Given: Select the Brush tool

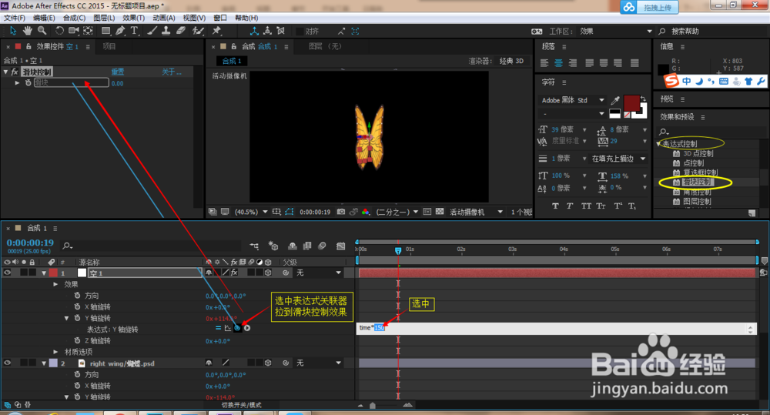Looking at the screenshot, I should click(x=152, y=31).
